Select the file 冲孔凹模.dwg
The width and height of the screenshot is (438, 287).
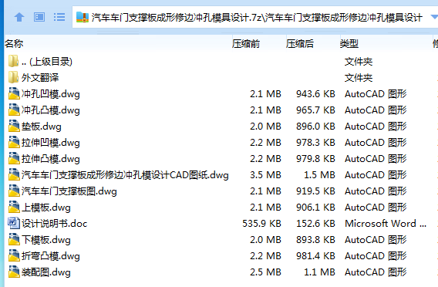click(51, 94)
